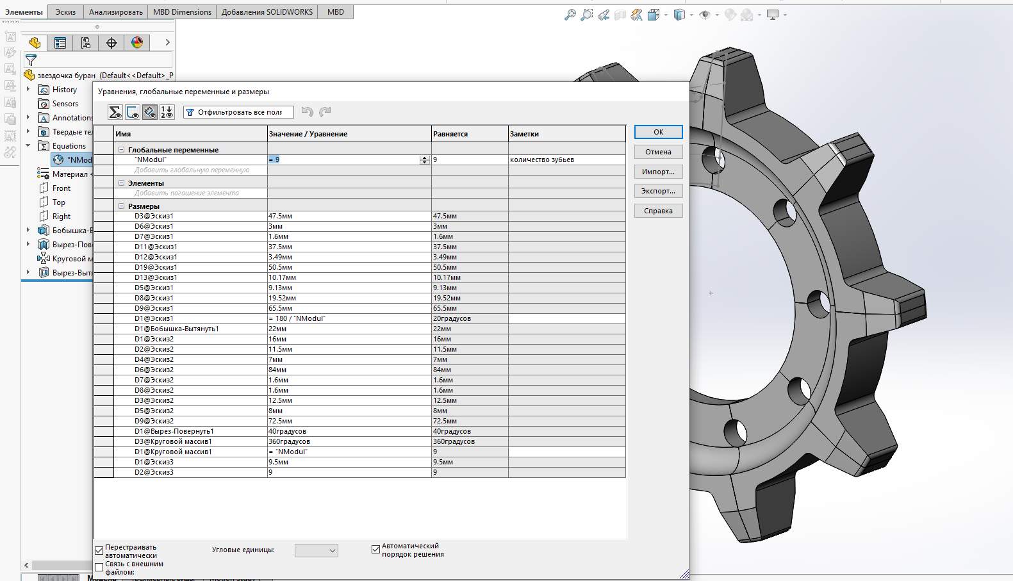Select the Круговой массив feature in tree
Screen dimensions: 1013x581
coord(65,259)
